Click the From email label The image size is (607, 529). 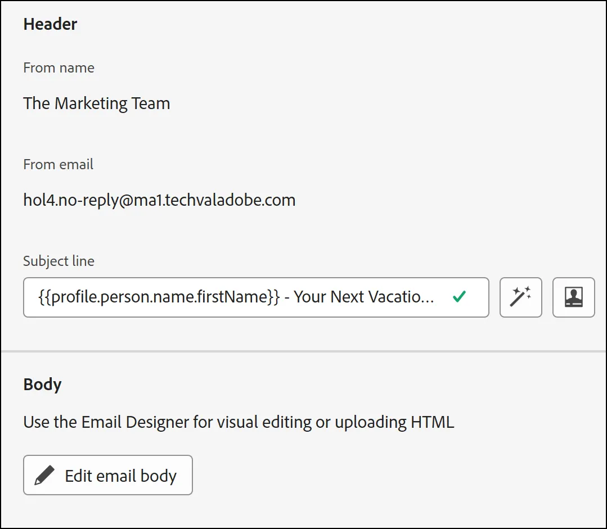58,165
